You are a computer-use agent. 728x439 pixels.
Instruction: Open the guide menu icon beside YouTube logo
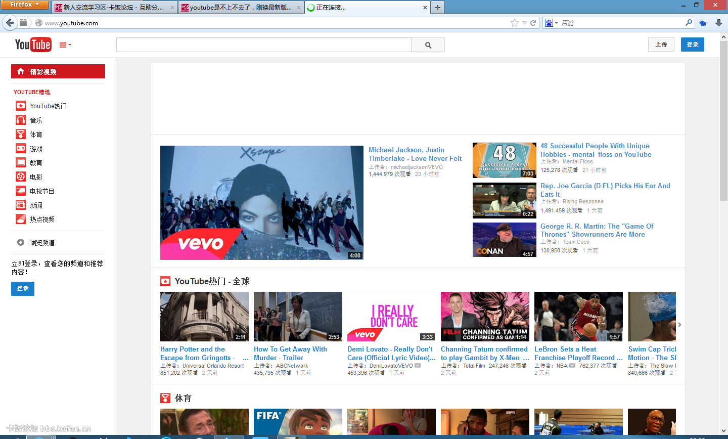(x=65, y=45)
